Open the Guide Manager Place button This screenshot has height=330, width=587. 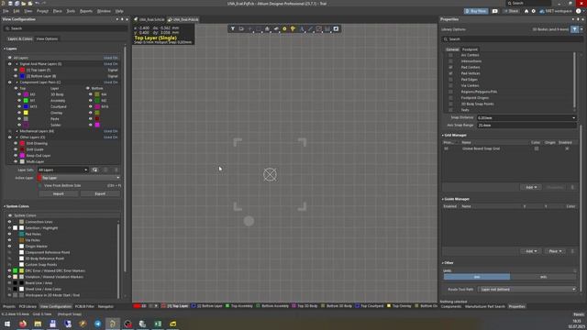tap(555, 251)
